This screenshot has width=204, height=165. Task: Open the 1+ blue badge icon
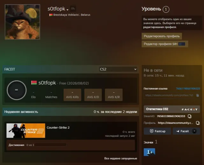[x=149, y=152]
